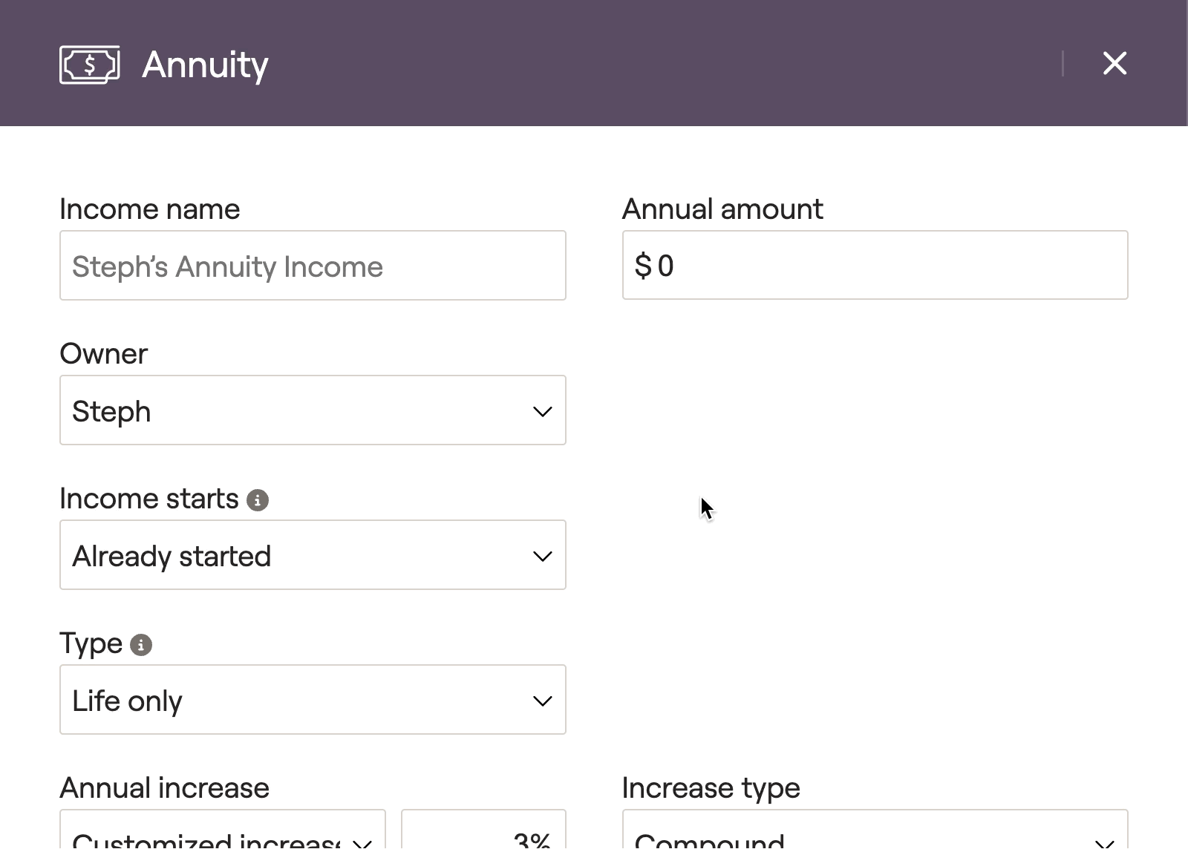The width and height of the screenshot is (1188, 849).
Task: Show info tooltip for Income starts
Action: point(258,500)
